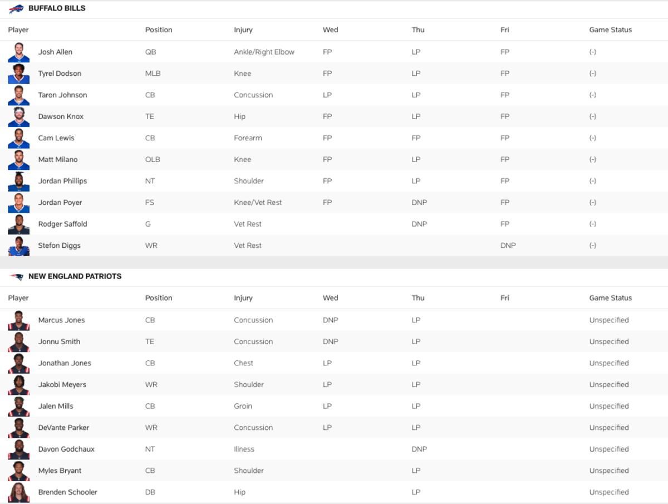Select the Rodger Saffold table row name
This screenshot has height=504, width=668.
[62, 224]
